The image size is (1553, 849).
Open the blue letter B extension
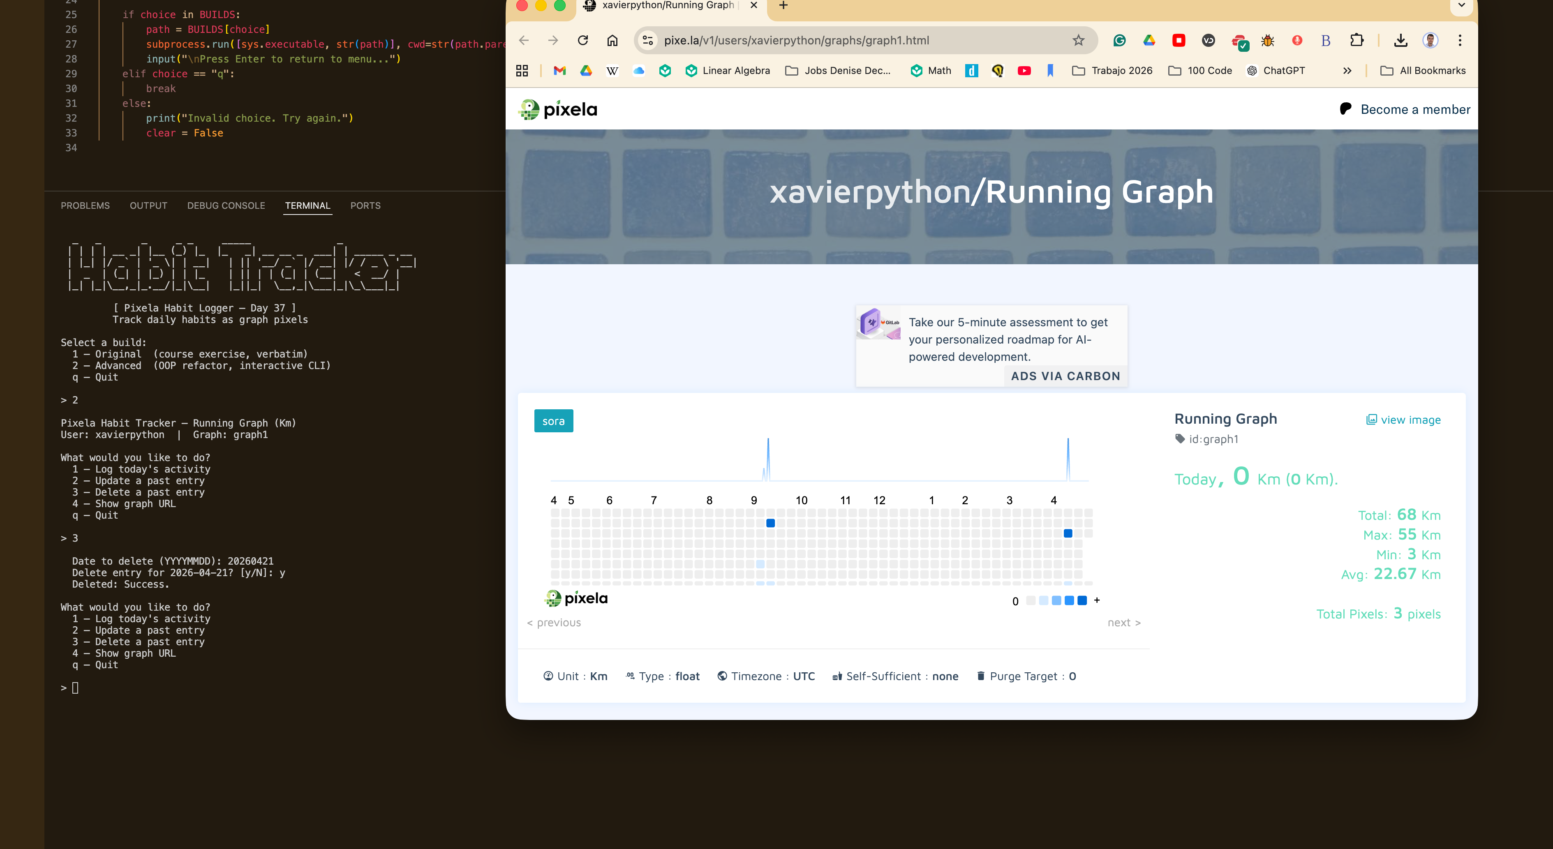coord(1326,40)
